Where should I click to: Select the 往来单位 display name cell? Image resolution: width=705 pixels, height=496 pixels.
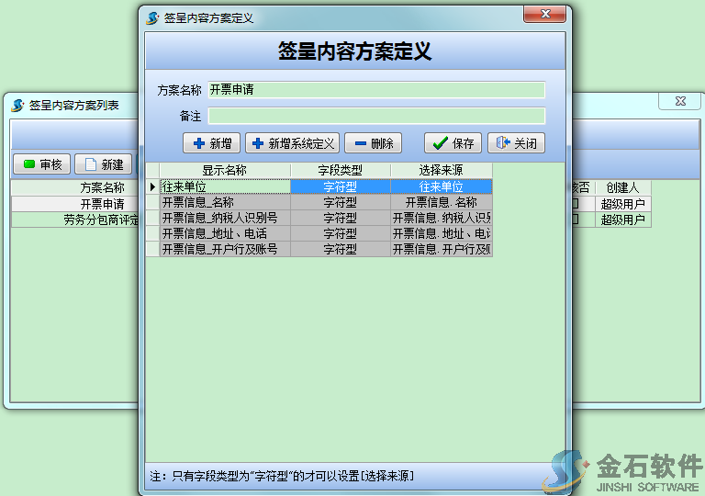225,186
